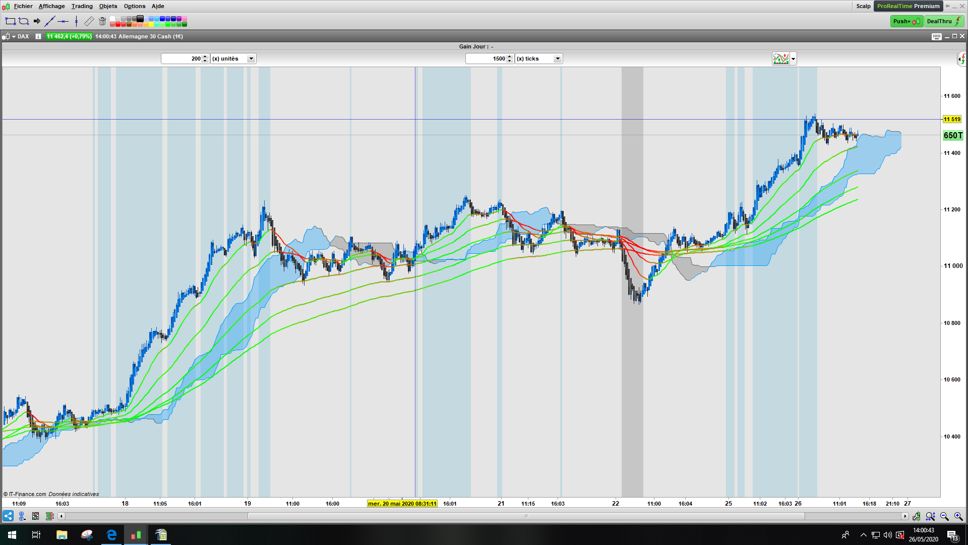This screenshot has height=545, width=968.
Task: Open the order book icon in bottom toolbar
Action: pyautogui.click(x=49, y=516)
